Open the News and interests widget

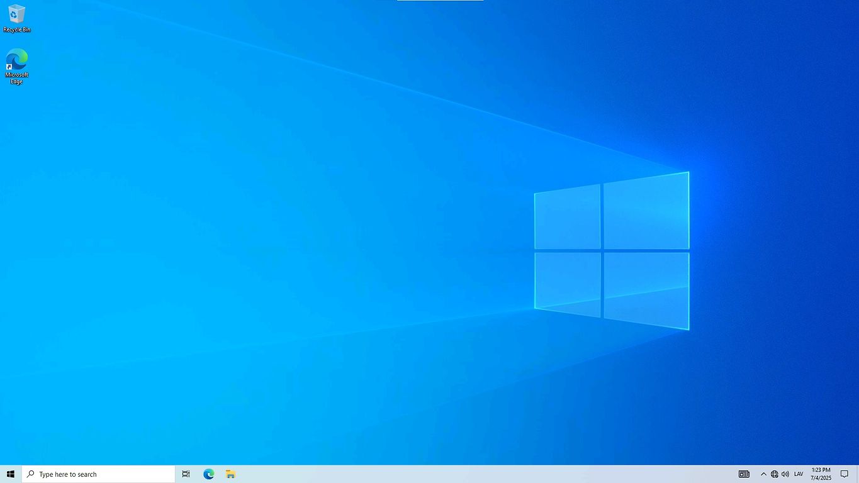coord(744,474)
